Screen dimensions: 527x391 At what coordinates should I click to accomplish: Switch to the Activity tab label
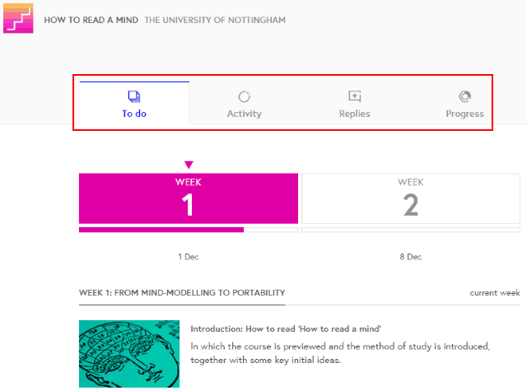(244, 114)
